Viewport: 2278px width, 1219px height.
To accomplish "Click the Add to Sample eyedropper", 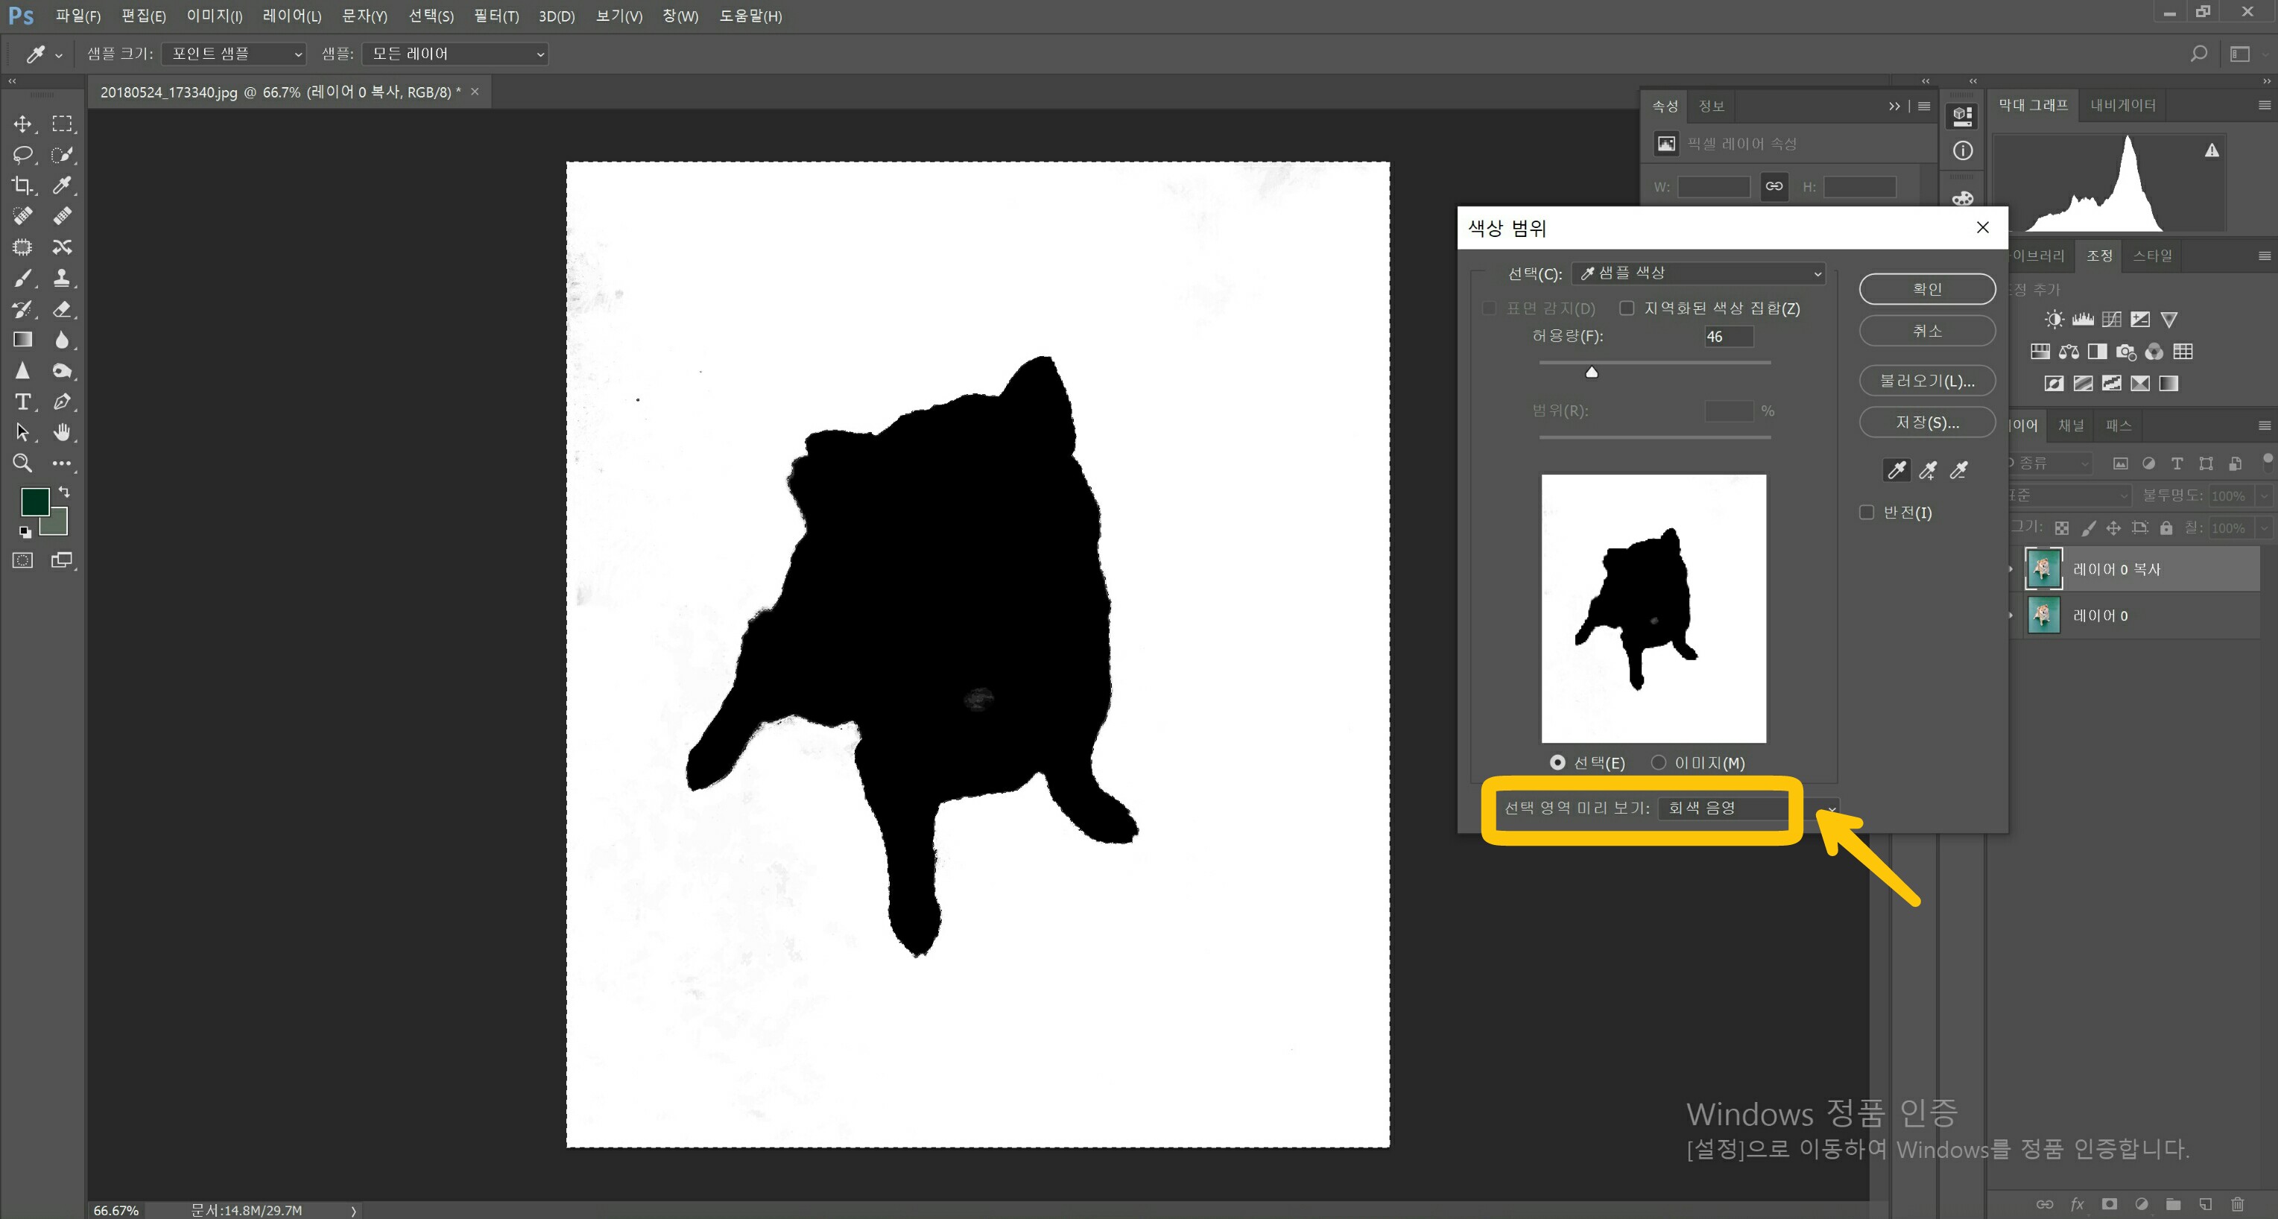I will 1928,470.
